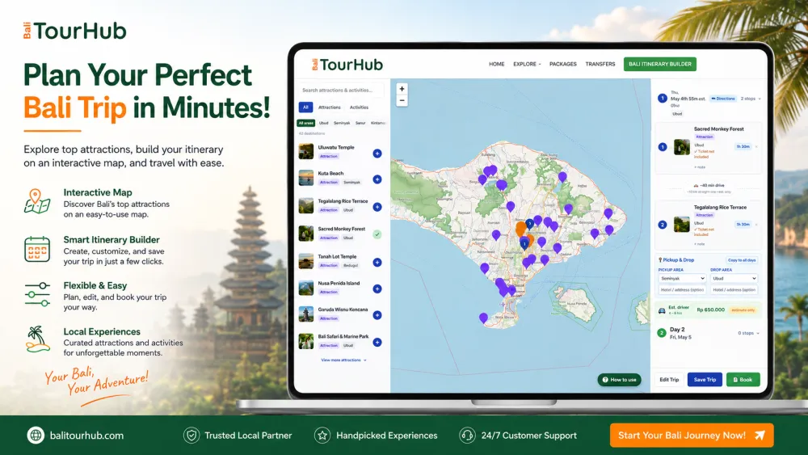Remove Tegalalang Rice Terrace stop with x
808x455 pixels.
[756, 225]
